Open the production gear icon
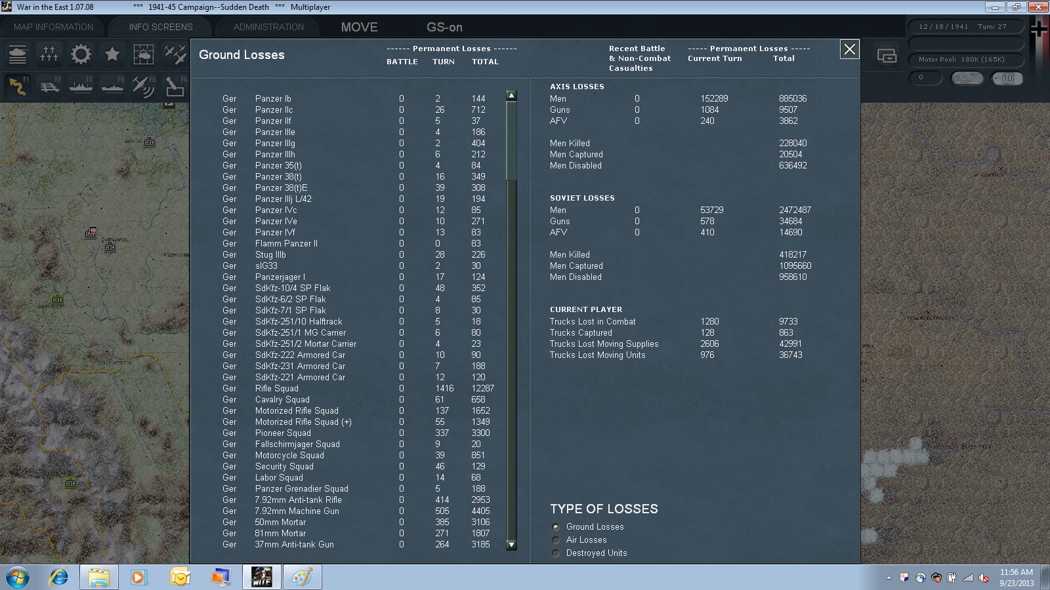This screenshot has width=1050, height=590. pos(81,54)
